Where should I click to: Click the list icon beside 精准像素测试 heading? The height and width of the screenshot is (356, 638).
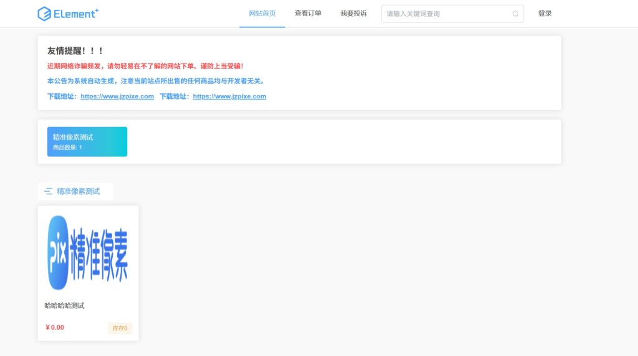[49, 192]
